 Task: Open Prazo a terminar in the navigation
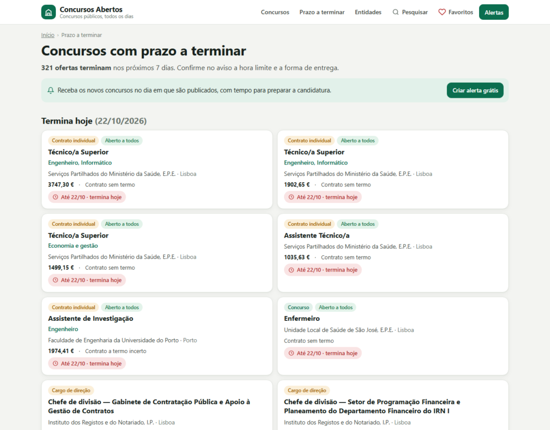pos(322,12)
